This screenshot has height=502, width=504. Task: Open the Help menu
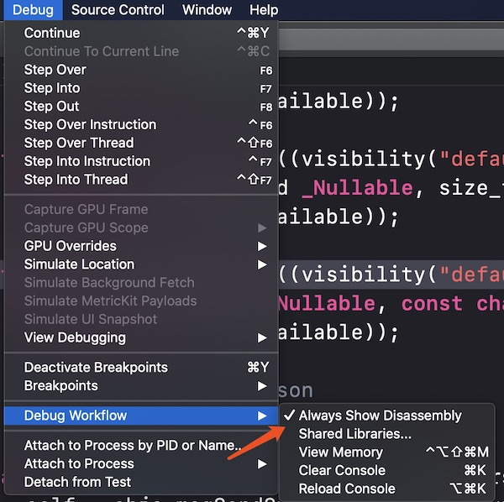pos(264,10)
